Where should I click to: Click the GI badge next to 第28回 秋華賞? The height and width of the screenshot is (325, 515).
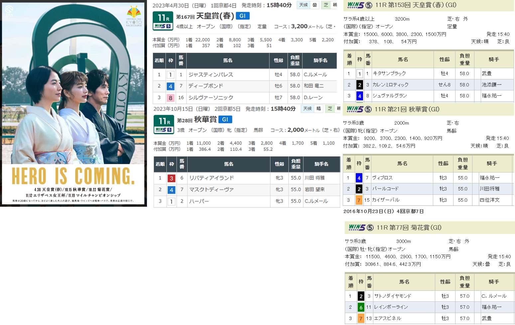pyautogui.click(x=225, y=120)
